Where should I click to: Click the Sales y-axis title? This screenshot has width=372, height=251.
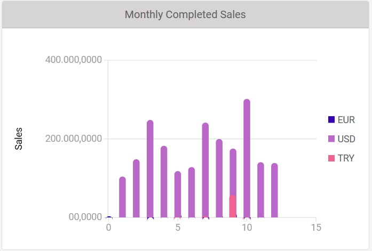(x=19, y=139)
